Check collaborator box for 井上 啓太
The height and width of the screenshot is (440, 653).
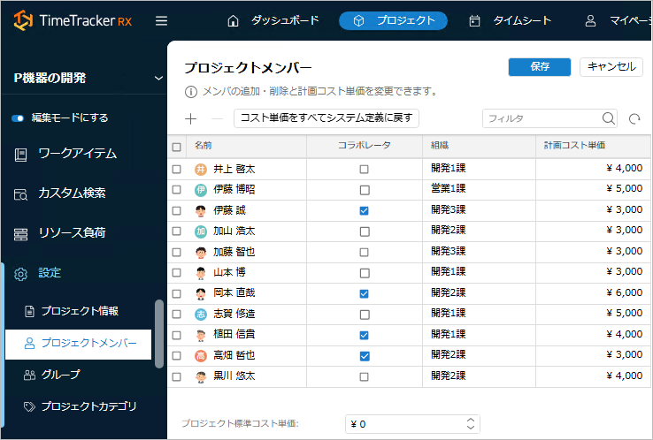point(365,169)
